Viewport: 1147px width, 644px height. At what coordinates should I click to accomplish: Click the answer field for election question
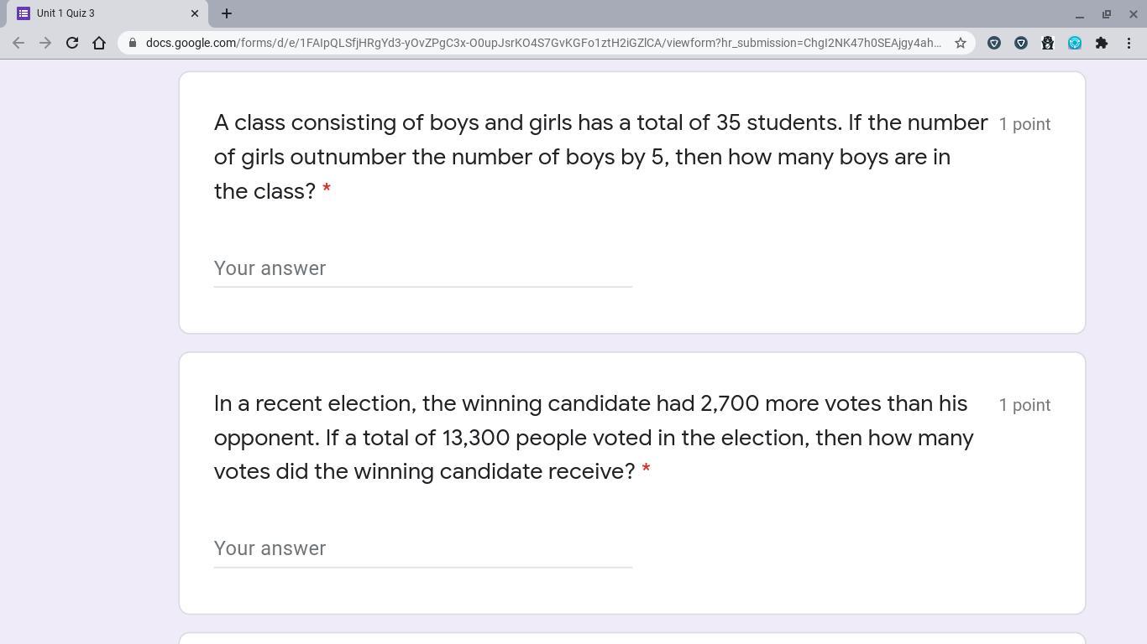pos(422,548)
